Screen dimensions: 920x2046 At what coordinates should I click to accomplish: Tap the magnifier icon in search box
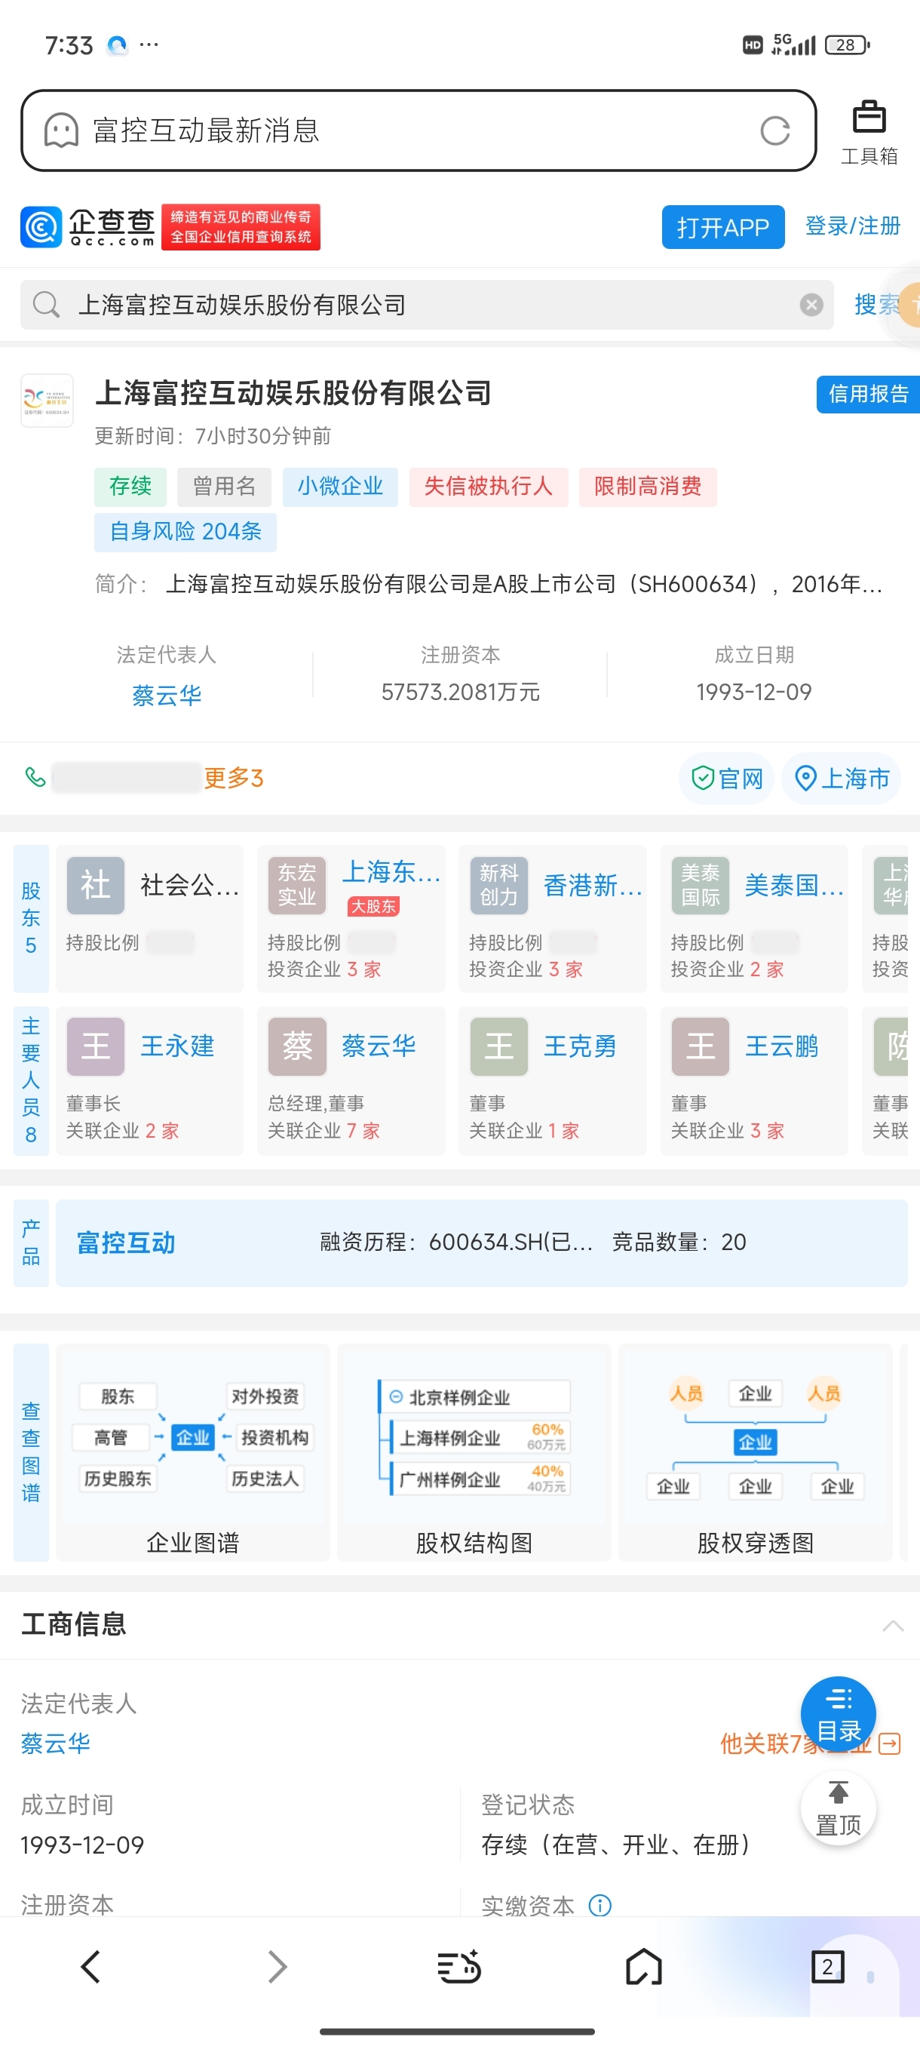pyautogui.click(x=46, y=304)
